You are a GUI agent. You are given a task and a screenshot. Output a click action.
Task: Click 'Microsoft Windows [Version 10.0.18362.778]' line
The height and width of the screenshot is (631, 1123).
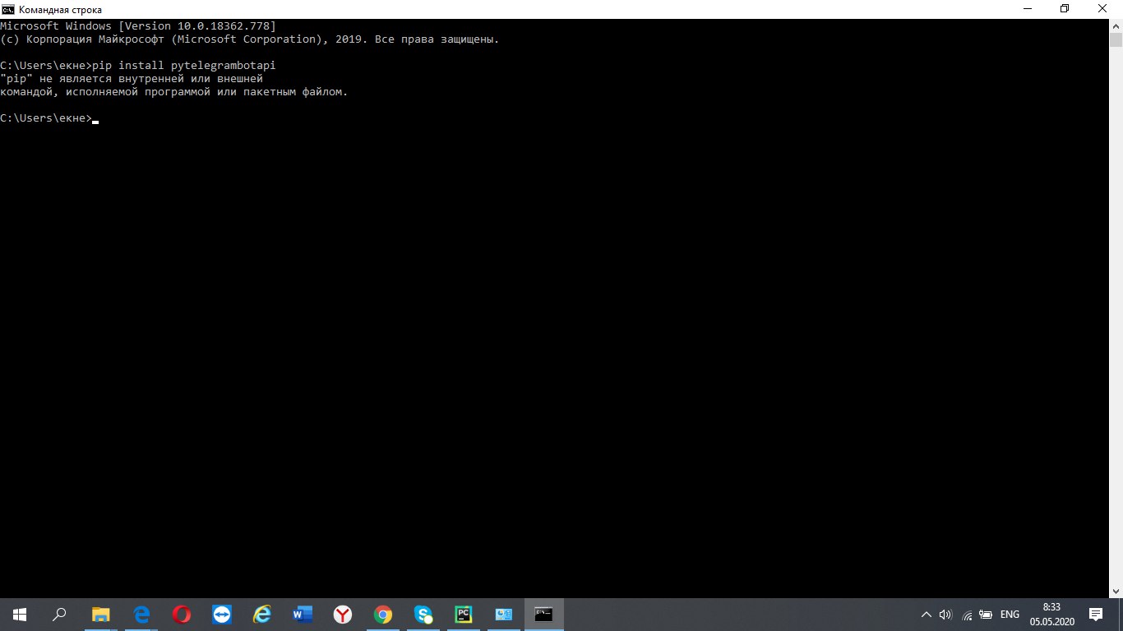tap(138, 26)
